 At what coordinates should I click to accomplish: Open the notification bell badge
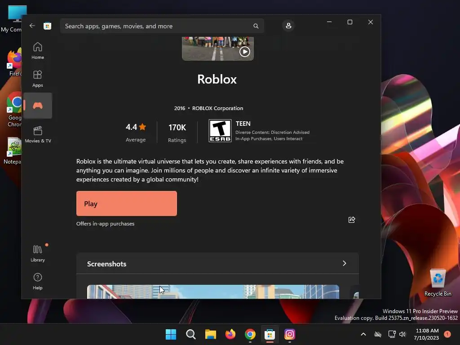[447, 334]
